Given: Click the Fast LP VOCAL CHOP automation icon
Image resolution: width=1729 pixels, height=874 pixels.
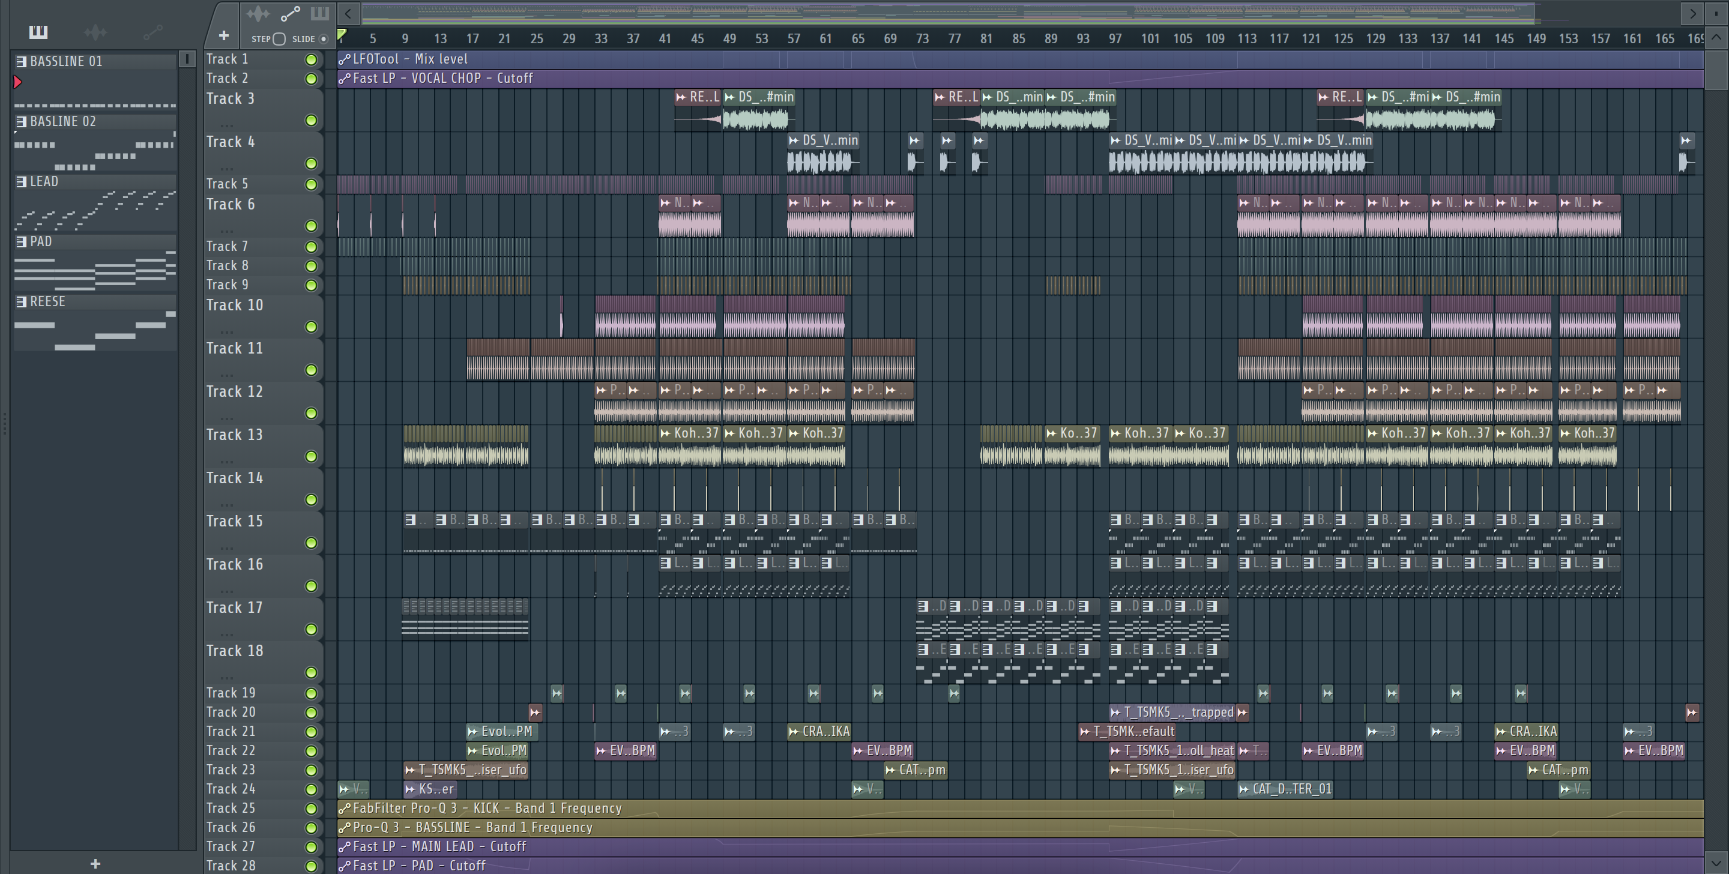Looking at the screenshot, I should click(345, 79).
